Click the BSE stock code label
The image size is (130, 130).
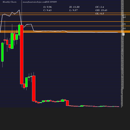(x=51, y=2)
